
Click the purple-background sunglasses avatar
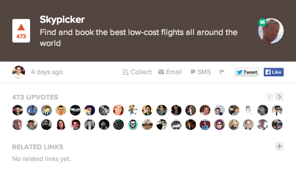click(219, 124)
